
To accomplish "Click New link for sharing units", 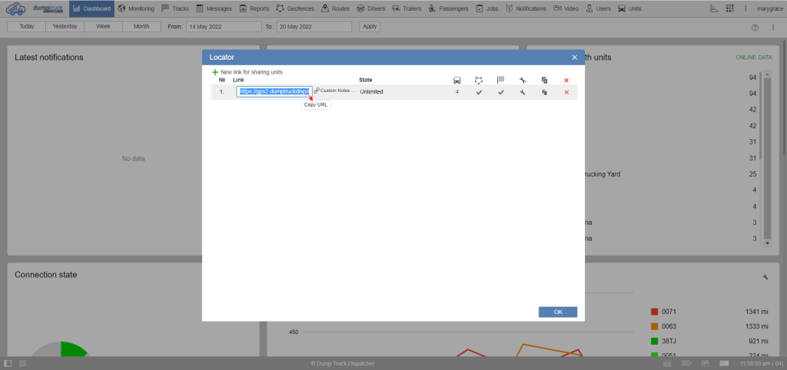I will (x=251, y=72).
